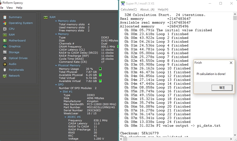Open the View menu in Speccy

click(10, 8)
